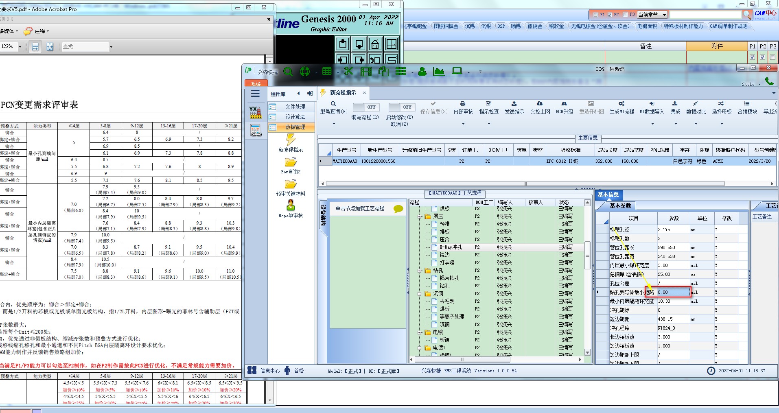Click 文控上网 cloud upload button

[x=540, y=107]
